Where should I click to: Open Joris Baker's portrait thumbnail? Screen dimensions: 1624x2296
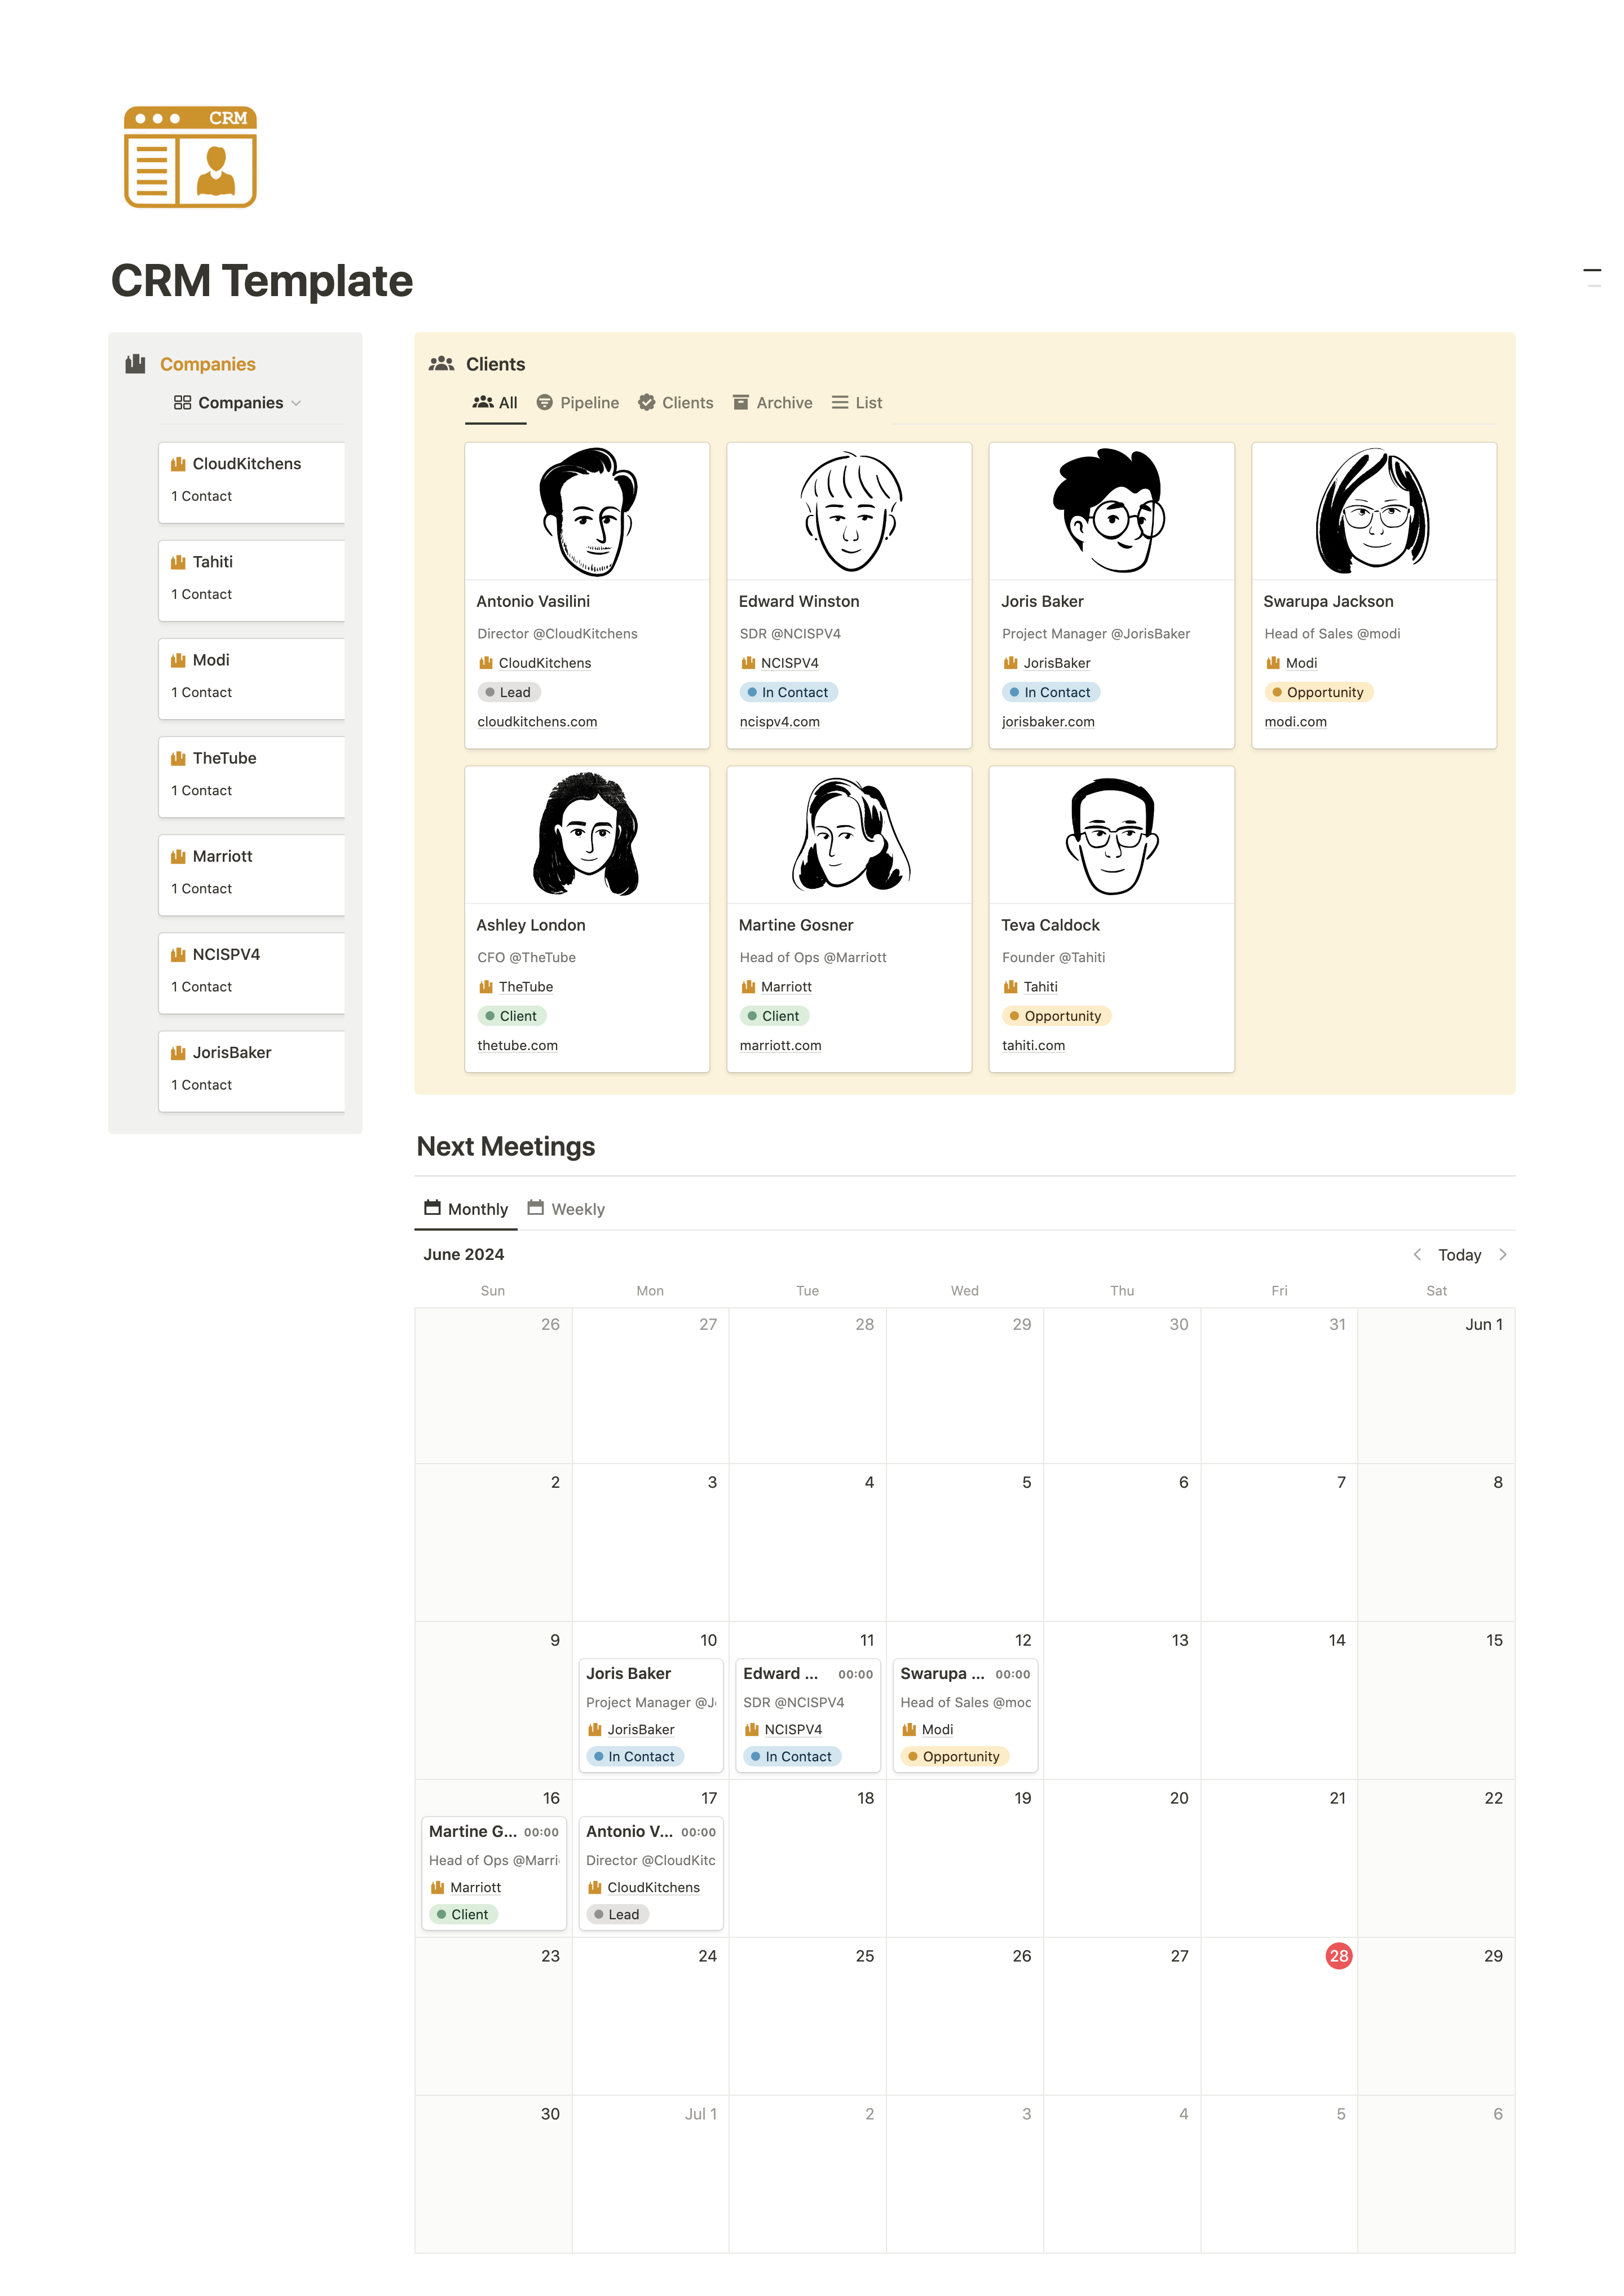(1111, 511)
